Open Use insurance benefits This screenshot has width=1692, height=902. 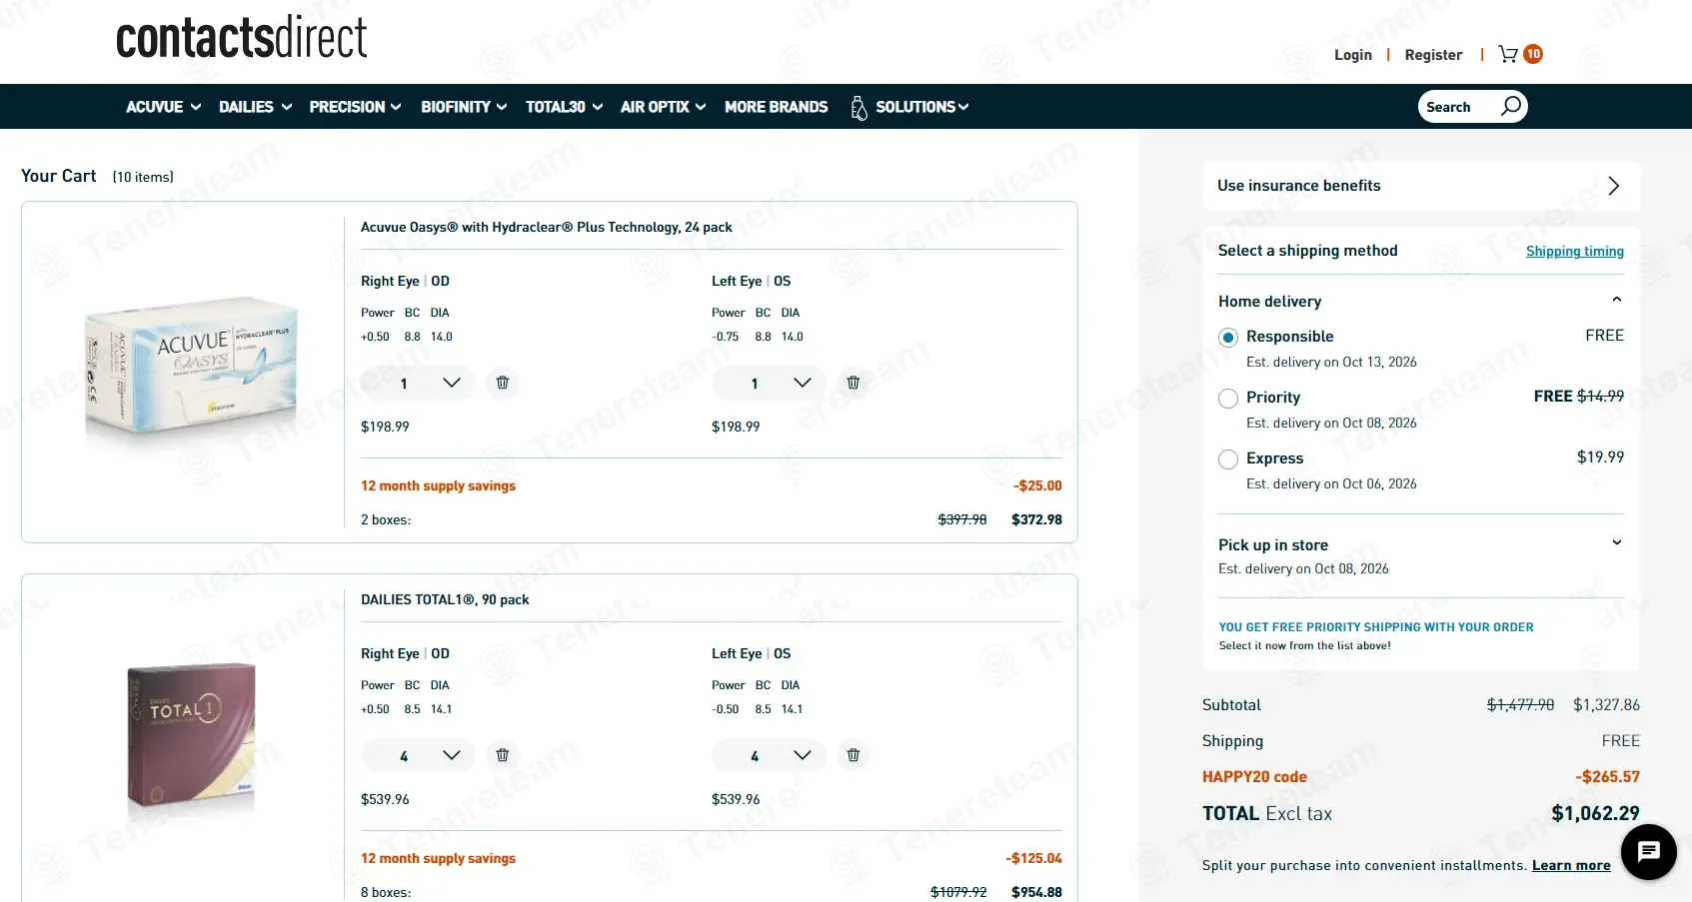coord(1420,186)
